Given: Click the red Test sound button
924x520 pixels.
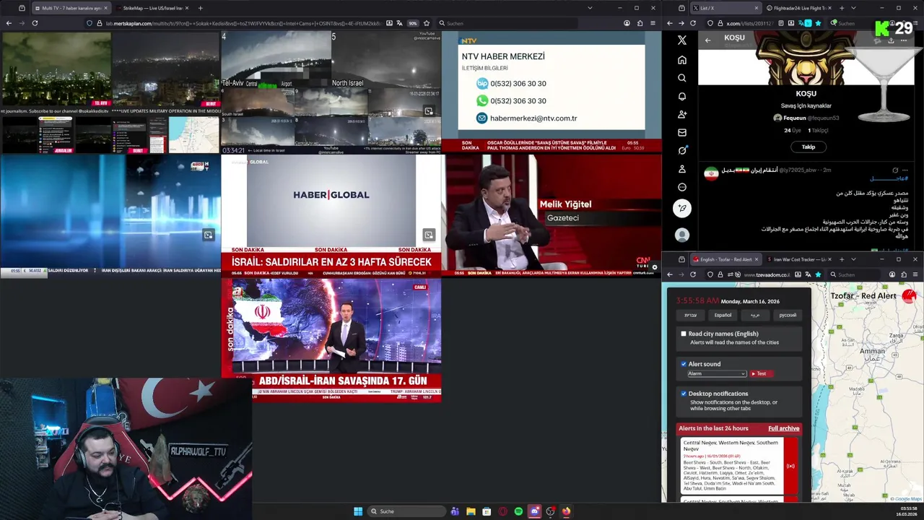Looking at the screenshot, I should (x=761, y=373).
